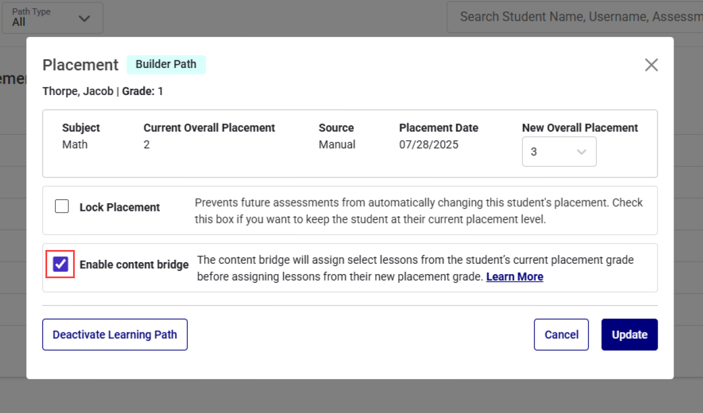This screenshot has height=413, width=703.
Task: Open the Learn More link
Action: [514, 277]
